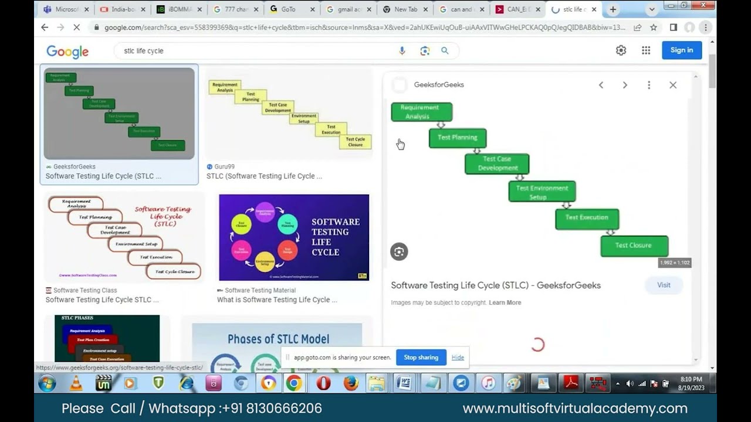Show next image in preview panel
The width and height of the screenshot is (751, 422).
(625, 85)
